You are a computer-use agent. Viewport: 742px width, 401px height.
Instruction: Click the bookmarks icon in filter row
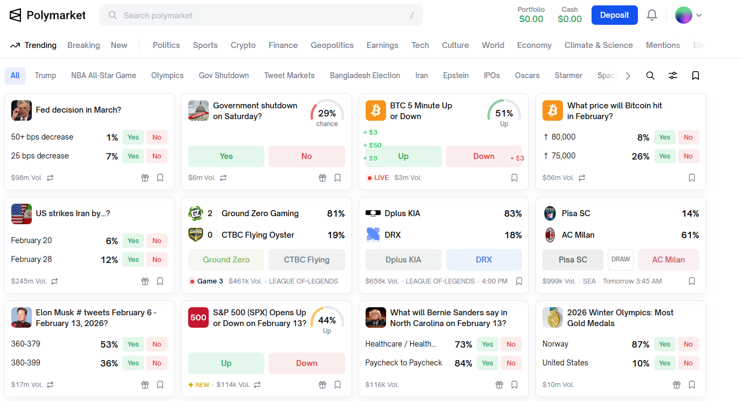pos(696,75)
